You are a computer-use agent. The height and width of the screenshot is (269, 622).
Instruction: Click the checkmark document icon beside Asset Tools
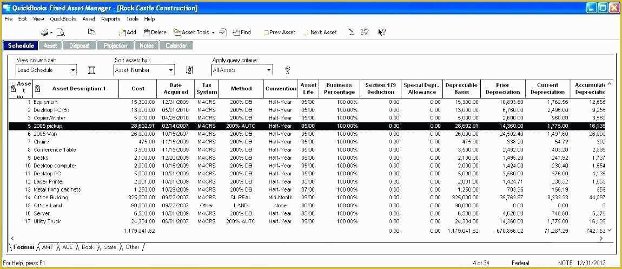point(223,32)
